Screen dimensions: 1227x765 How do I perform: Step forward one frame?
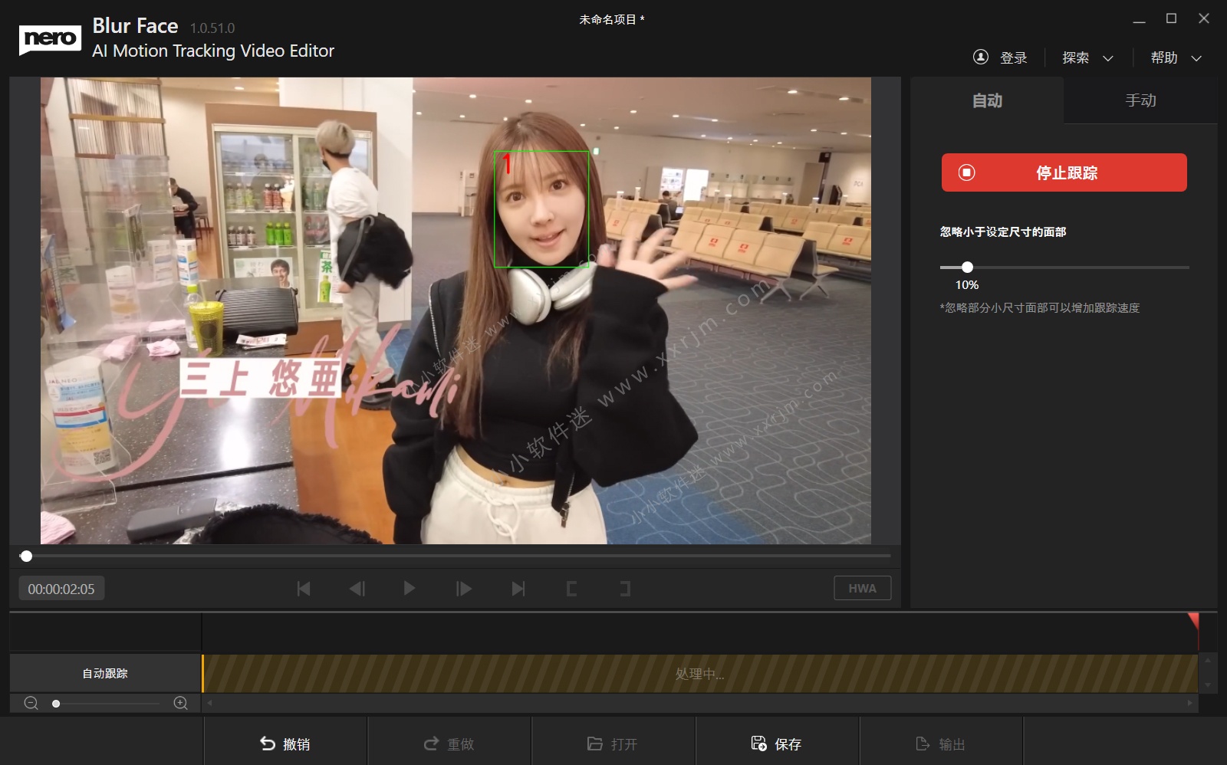tap(464, 589)
